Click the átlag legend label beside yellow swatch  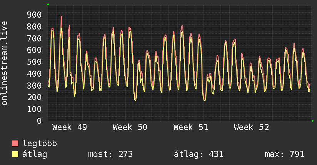(35, 154)
